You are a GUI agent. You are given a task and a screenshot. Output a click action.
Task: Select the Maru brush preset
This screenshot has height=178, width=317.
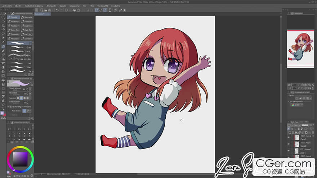pyautogui.click(x=19, y=67)
